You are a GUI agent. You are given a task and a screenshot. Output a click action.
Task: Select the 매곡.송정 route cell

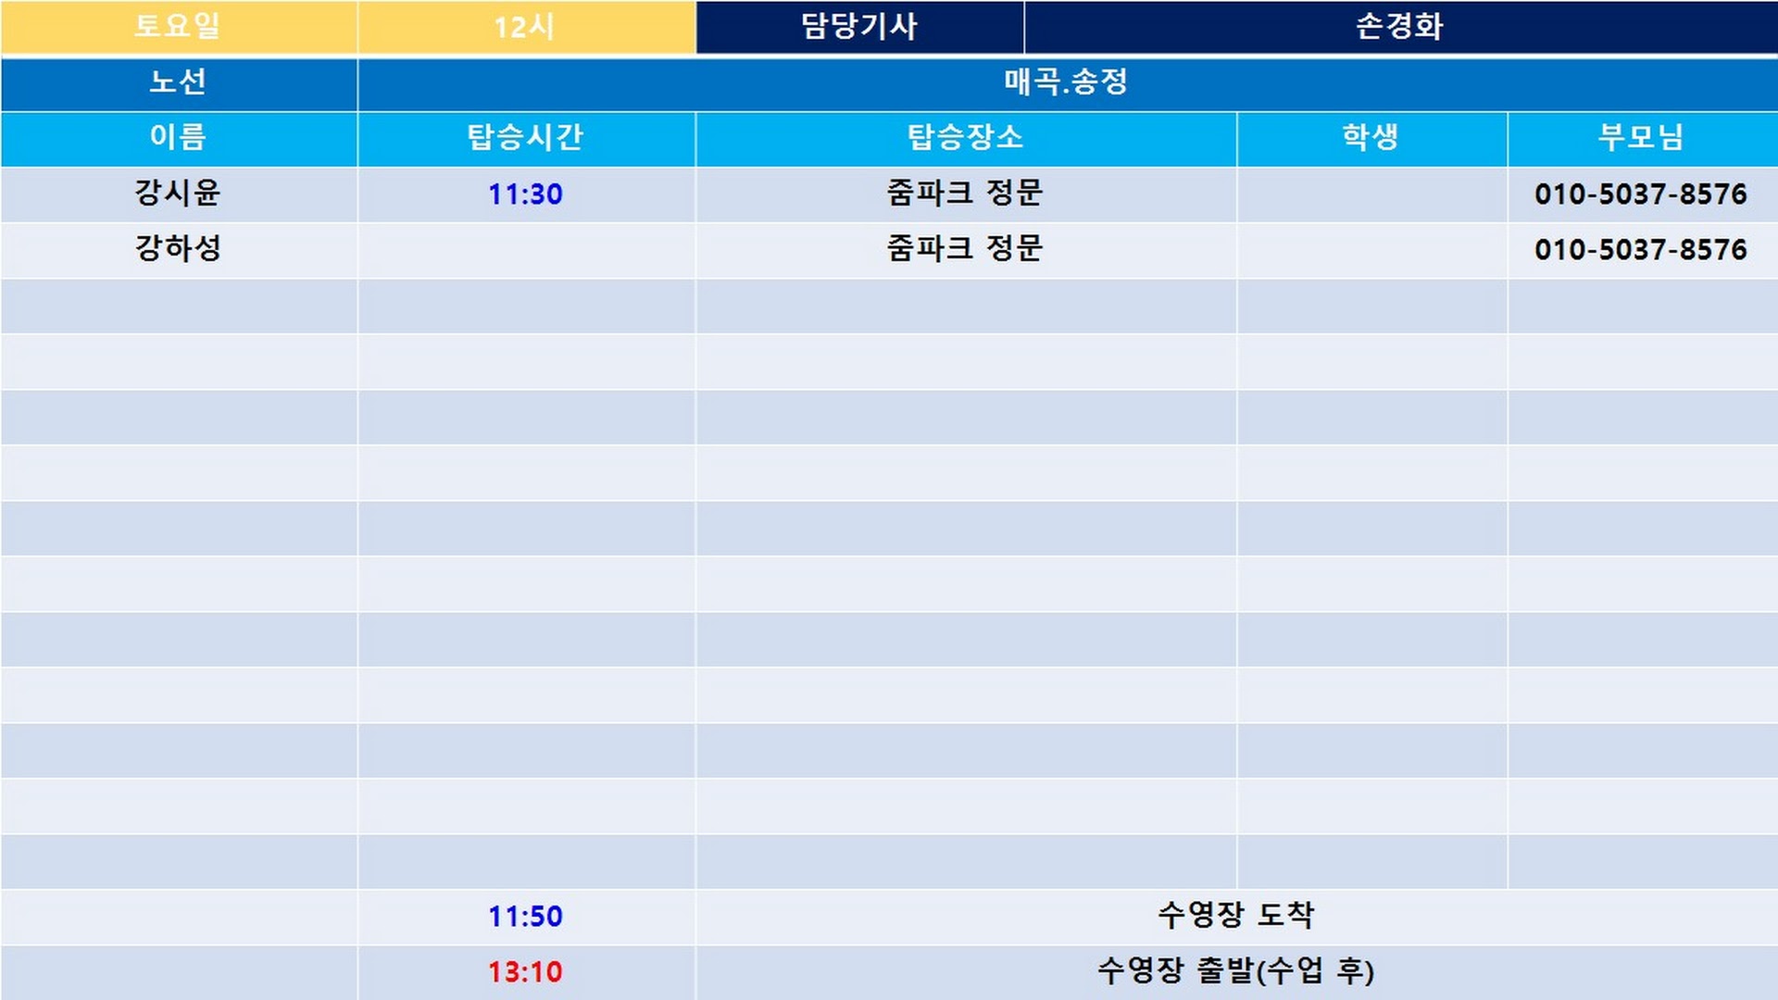1066,82
